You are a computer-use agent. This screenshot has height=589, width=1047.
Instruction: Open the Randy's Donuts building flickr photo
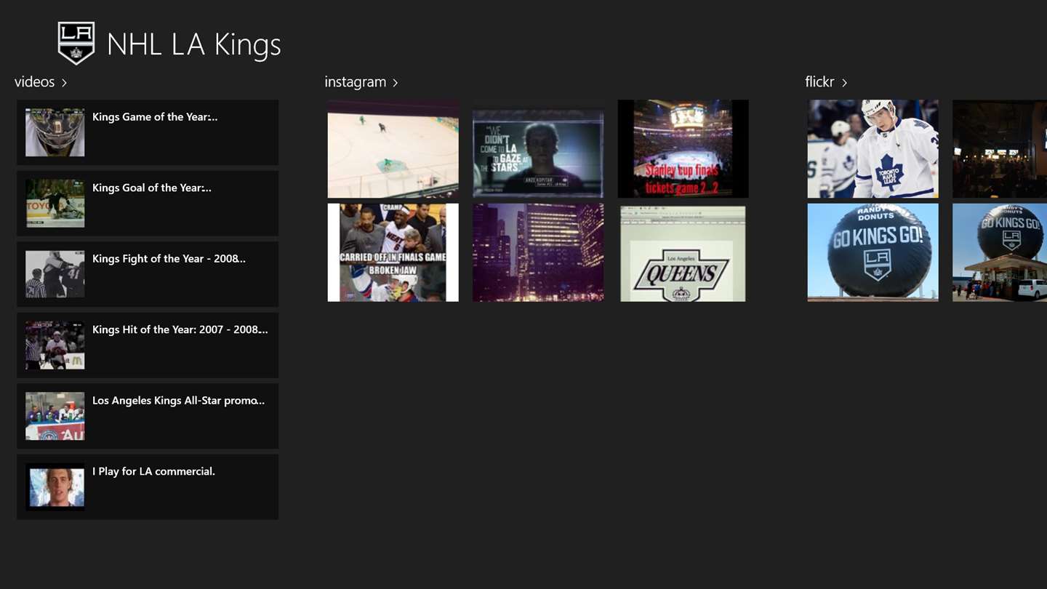click(x=1000, y=252)
